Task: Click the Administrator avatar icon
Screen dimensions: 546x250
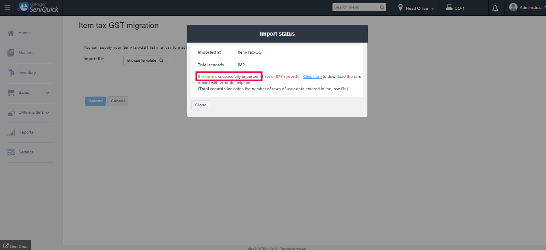Action: 513,7
